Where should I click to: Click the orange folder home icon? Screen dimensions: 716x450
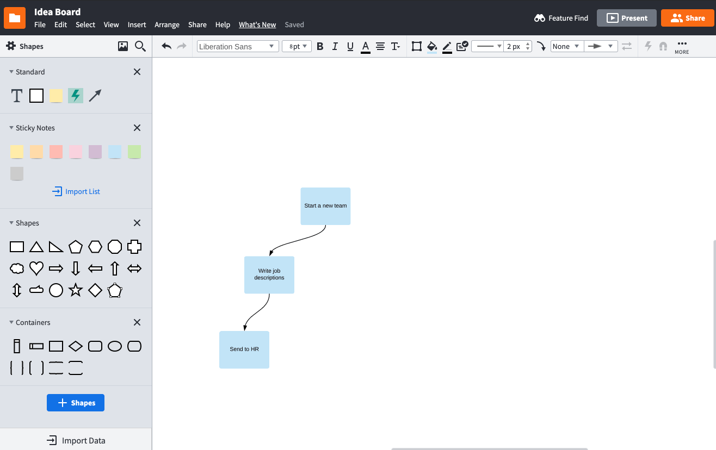15,18
